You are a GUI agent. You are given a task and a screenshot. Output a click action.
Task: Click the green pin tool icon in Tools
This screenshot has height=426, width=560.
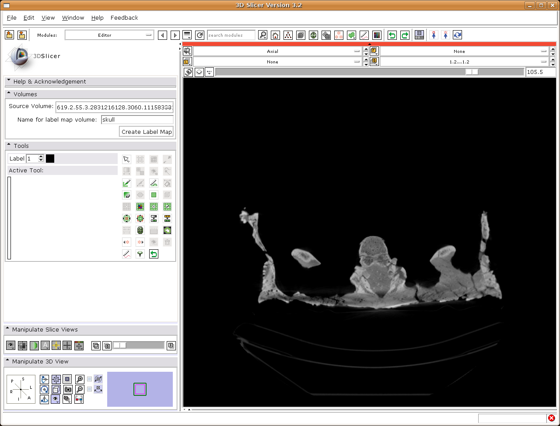point(140,254)
